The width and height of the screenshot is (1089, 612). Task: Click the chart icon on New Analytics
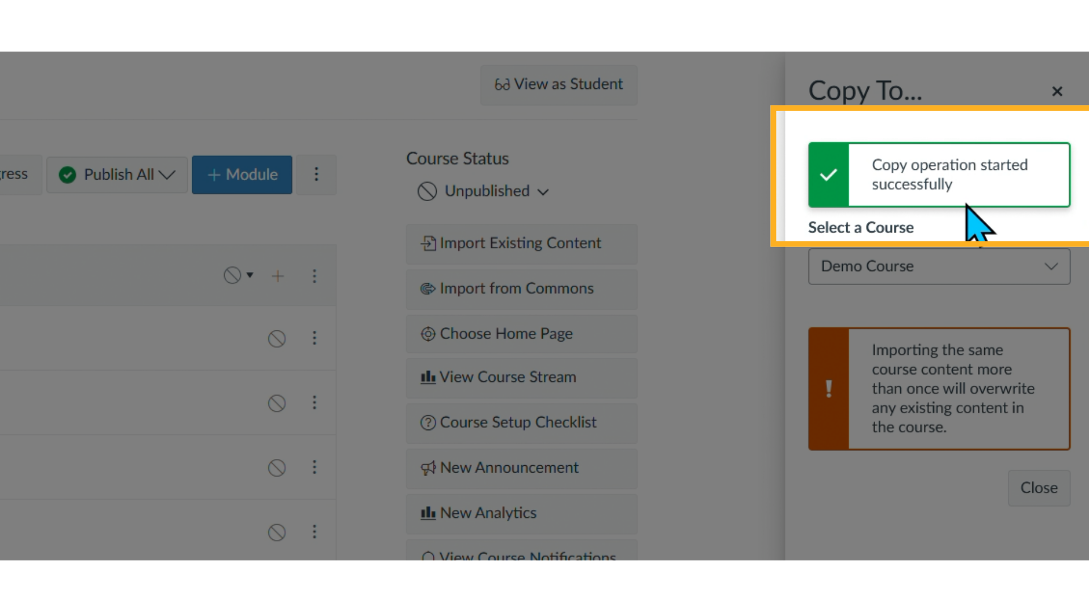[x=428, y=513]
